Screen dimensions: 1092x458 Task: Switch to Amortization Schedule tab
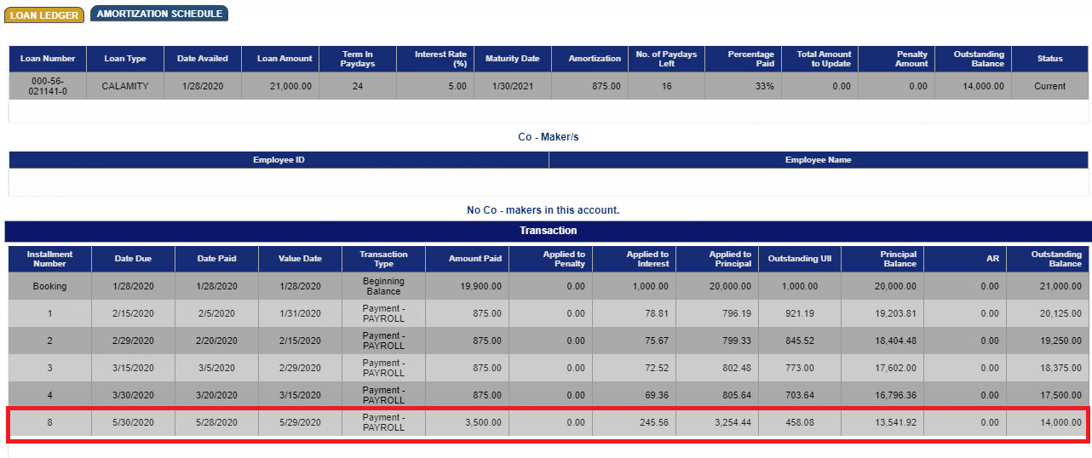click(x=159, y=14)
